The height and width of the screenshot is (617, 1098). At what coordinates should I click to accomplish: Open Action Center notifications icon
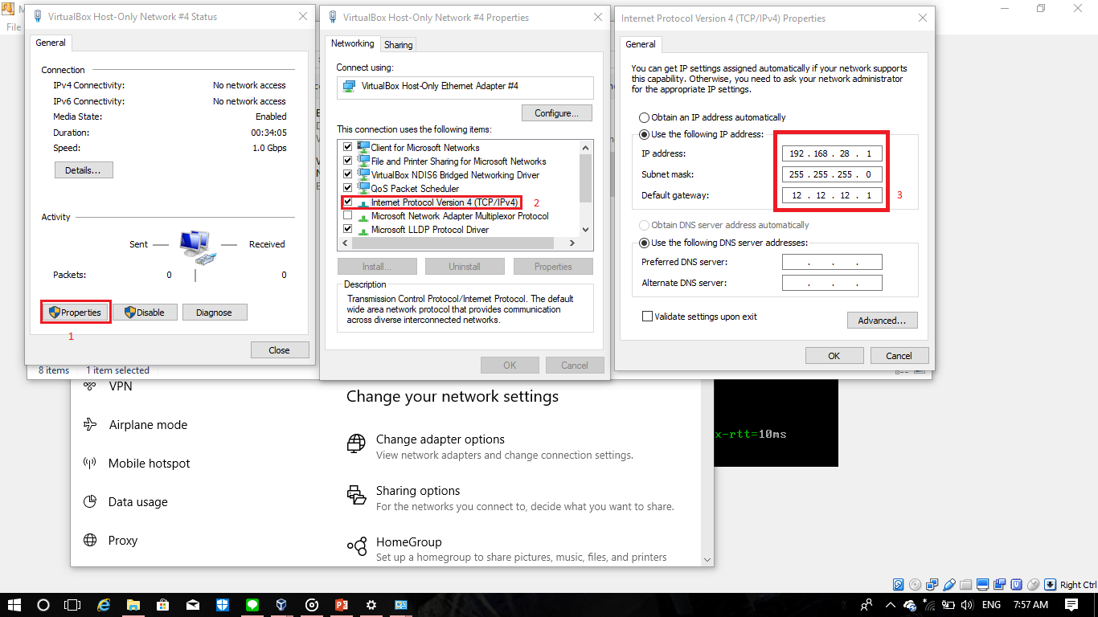(x=1071, y=605)
